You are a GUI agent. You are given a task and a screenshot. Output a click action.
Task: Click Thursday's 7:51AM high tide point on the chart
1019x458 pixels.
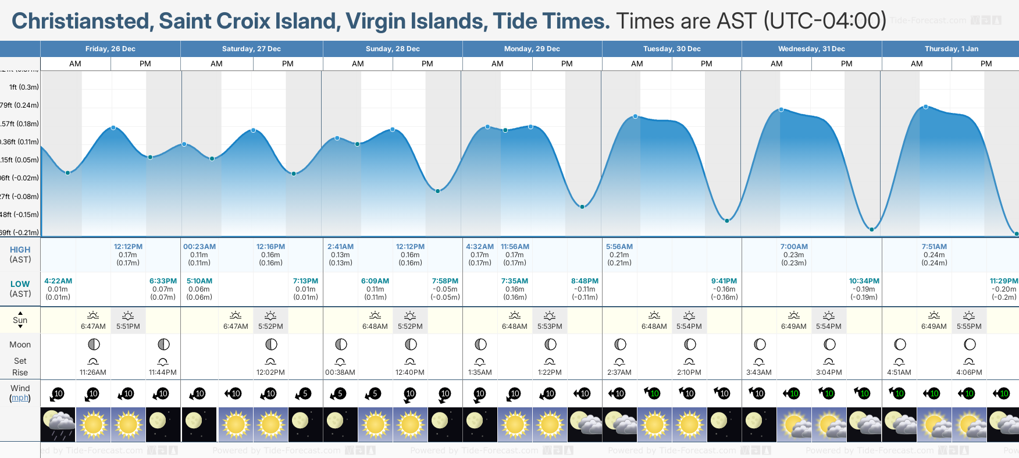[926, 107]
